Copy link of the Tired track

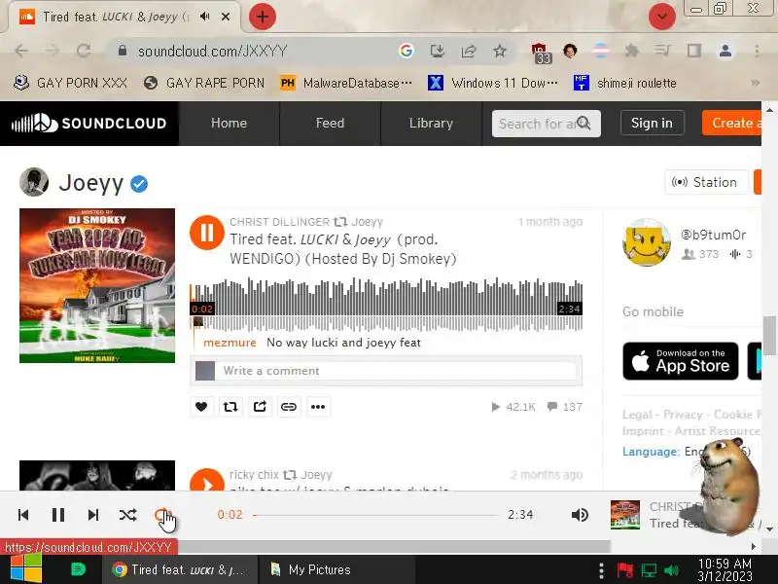click(x=289, y=407)
